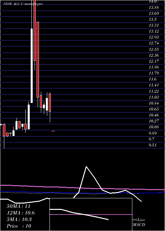Click the 11.22 price axis label
Screen dimensions: 165x231
pos(154,91)
